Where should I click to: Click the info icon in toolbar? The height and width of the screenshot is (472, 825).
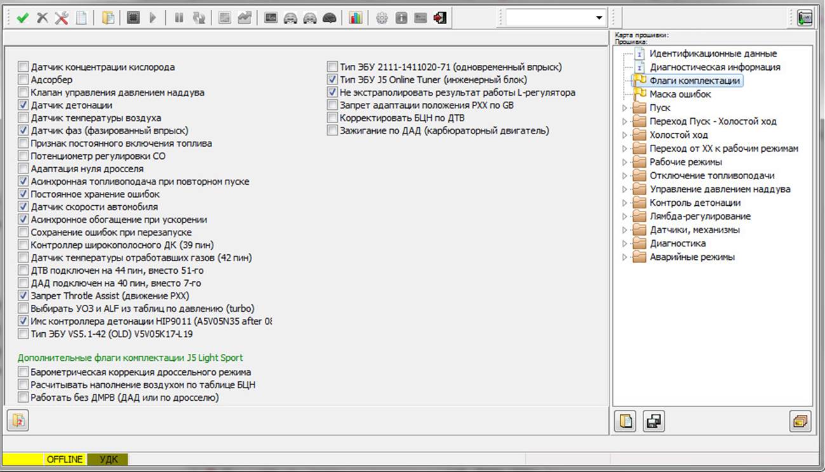pos(401,18)
